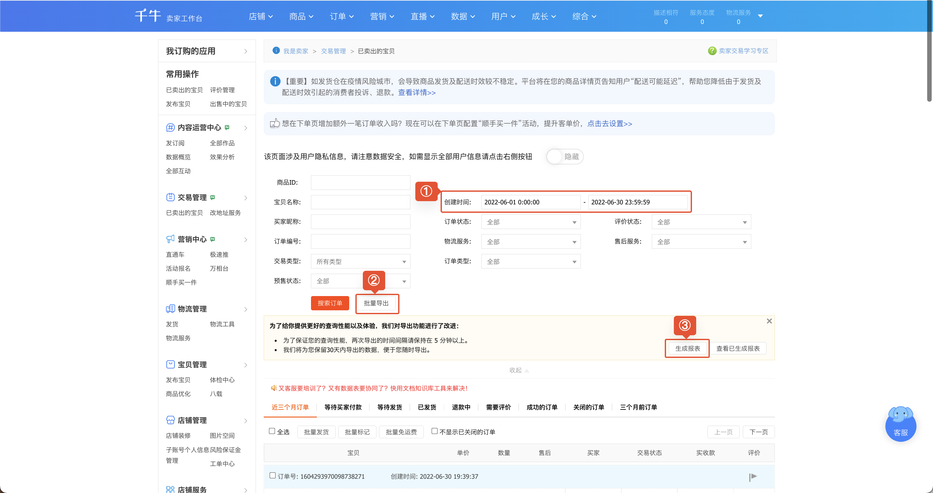Click green badge next to 营销中心
Screen dimensions: 933x493
(213, 239)
